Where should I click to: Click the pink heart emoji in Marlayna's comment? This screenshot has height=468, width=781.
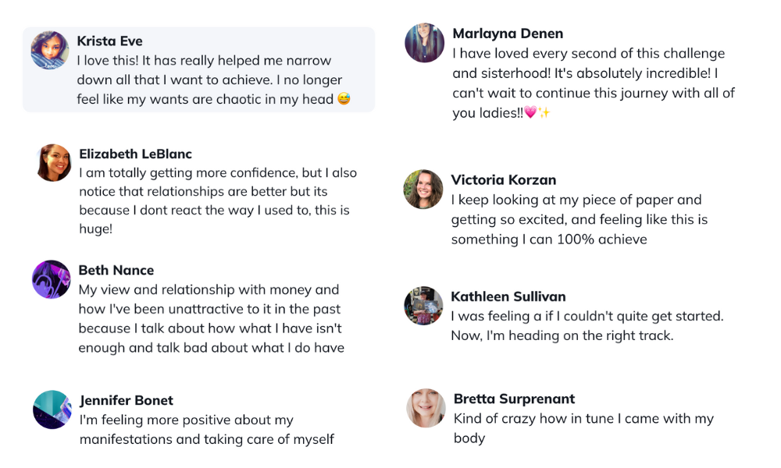tap(530, 113)
